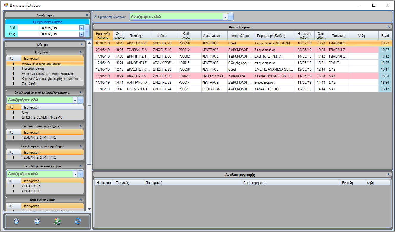Collapse the Τρέχοντα filter section
Screen dimensions: 395x232
(80, 52)
